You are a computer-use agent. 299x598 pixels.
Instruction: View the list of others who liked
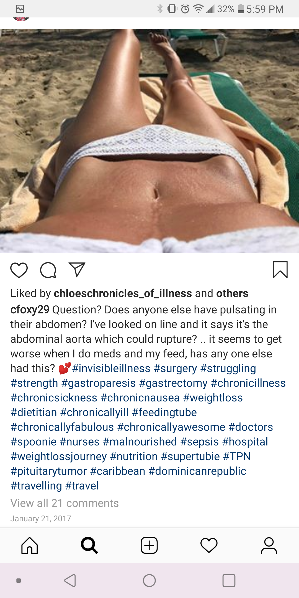[x=232, y=293]
